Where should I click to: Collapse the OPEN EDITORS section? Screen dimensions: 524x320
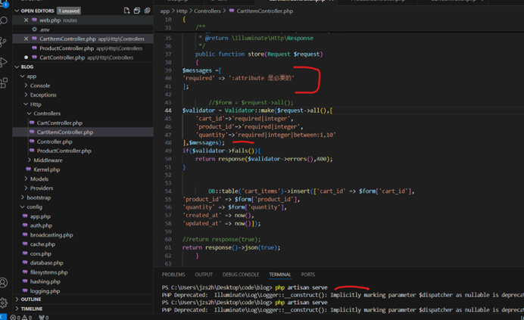[x=17, y=11]
